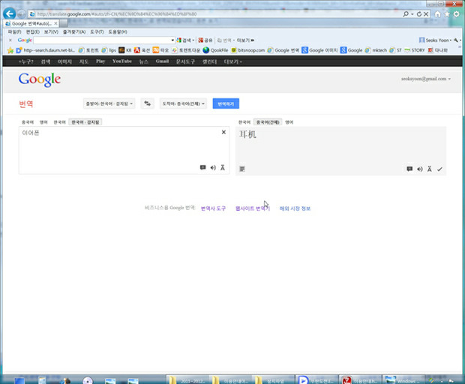The width and height of the screenshot is (465, 384).
Task: Select 중국어(간체) target language quick tab
Action: [268, 122]
